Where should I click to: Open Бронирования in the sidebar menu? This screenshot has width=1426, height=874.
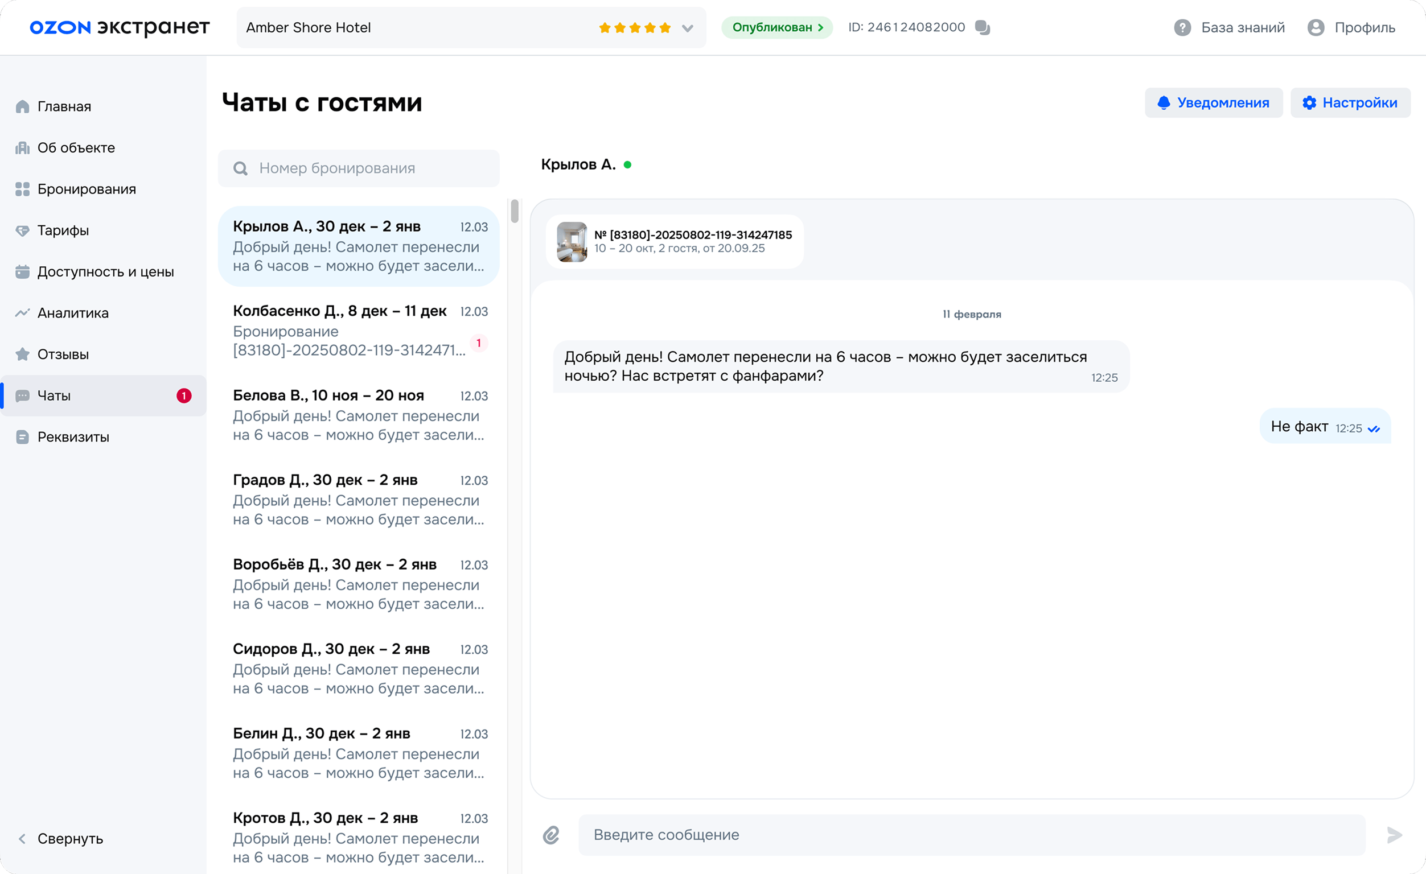pos(86,189)
